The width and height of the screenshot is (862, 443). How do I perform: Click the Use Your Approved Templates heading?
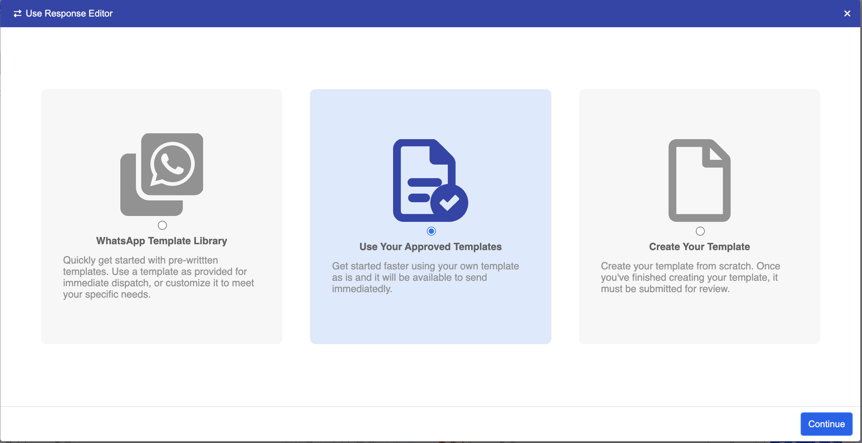click(430, 247)
